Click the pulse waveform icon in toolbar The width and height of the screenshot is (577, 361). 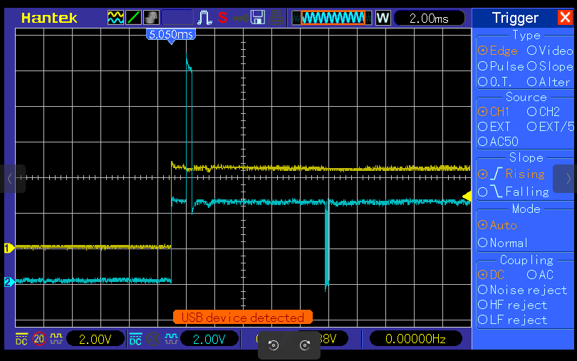tap(205, 18)
